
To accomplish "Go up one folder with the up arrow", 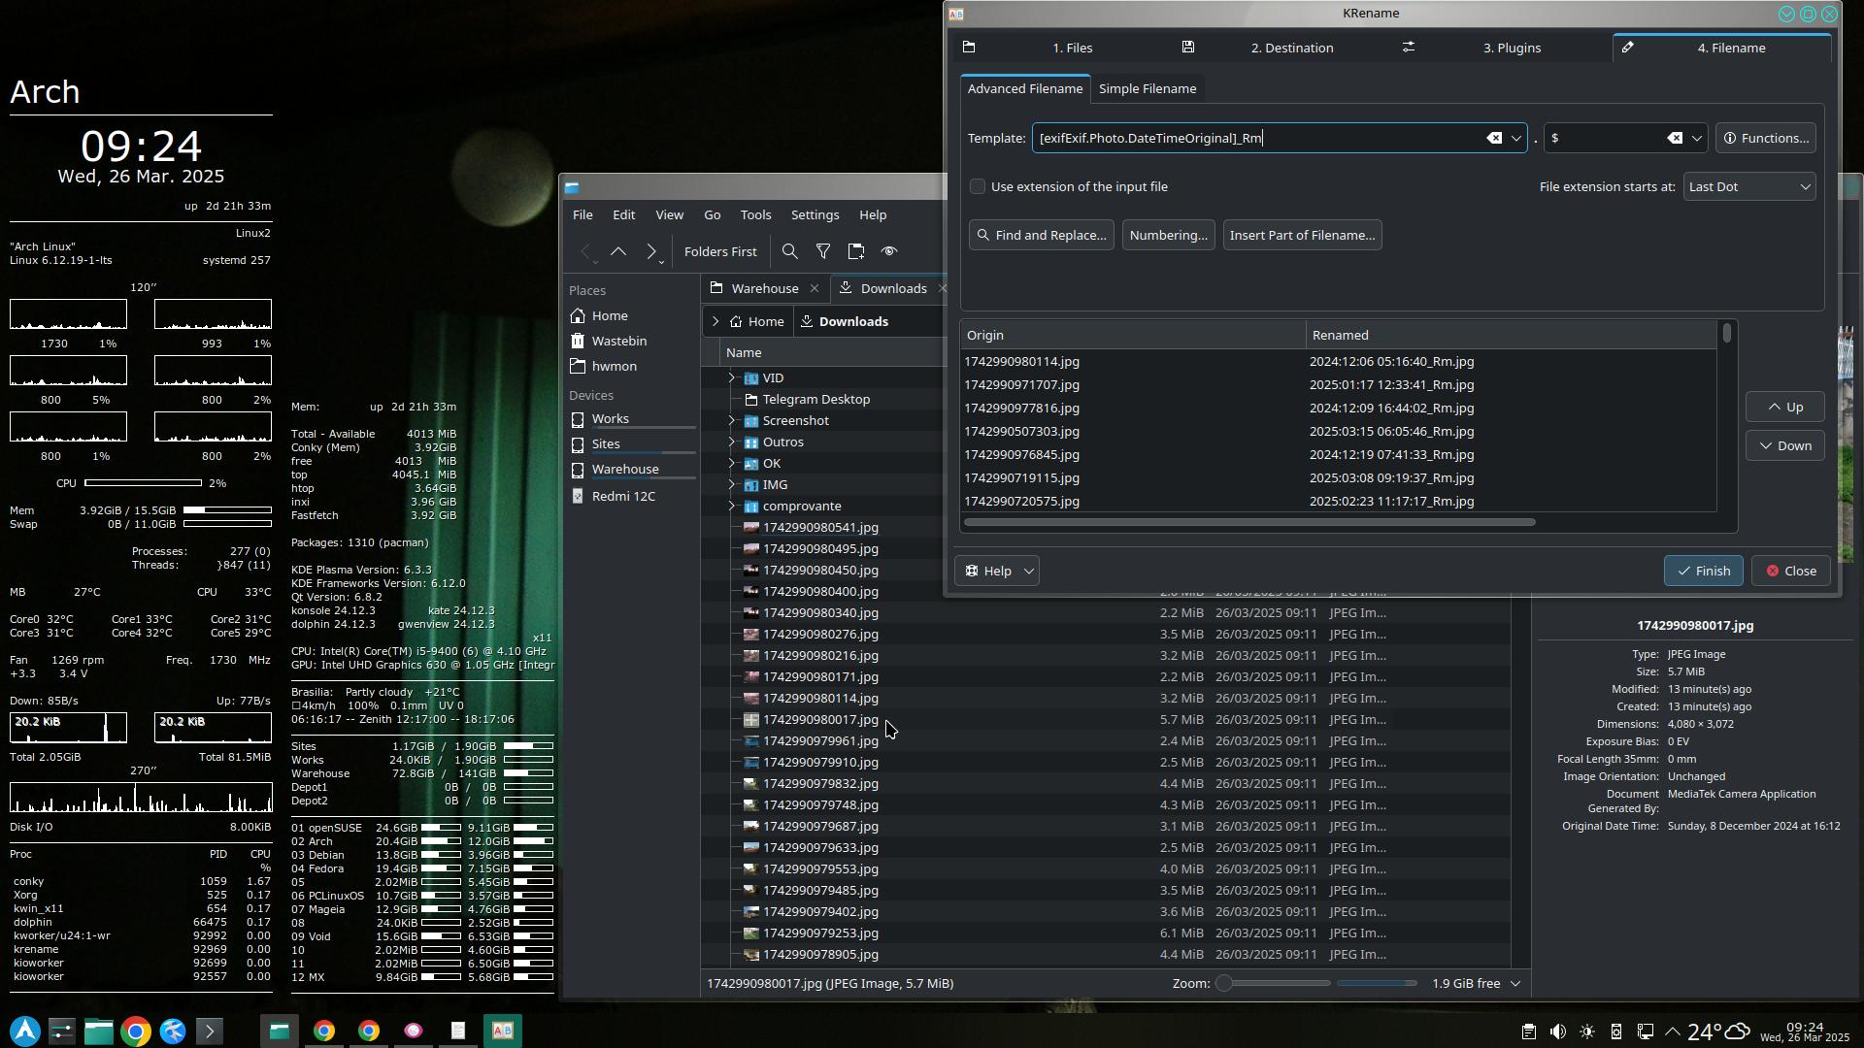I will click(618, 251).
